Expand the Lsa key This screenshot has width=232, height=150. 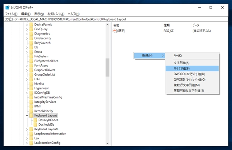27,138
